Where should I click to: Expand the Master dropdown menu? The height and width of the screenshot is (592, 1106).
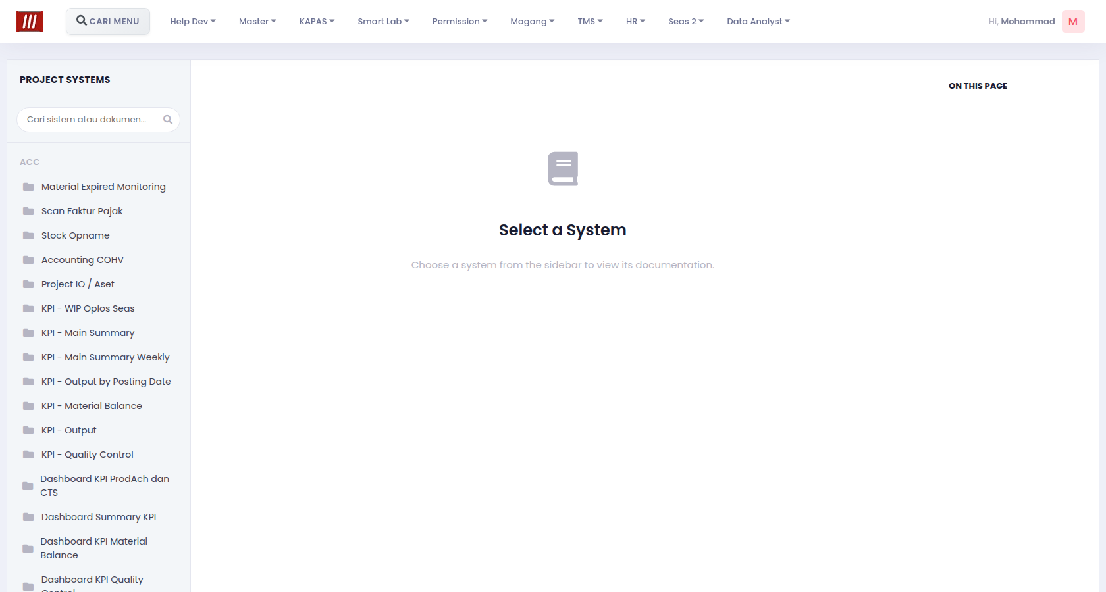tap(257, 22)
